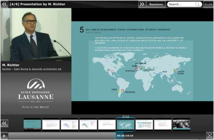Toggle fullscreen mode icon
The image size is (214, 140).
pyautogui.click(x=210, y=136)
